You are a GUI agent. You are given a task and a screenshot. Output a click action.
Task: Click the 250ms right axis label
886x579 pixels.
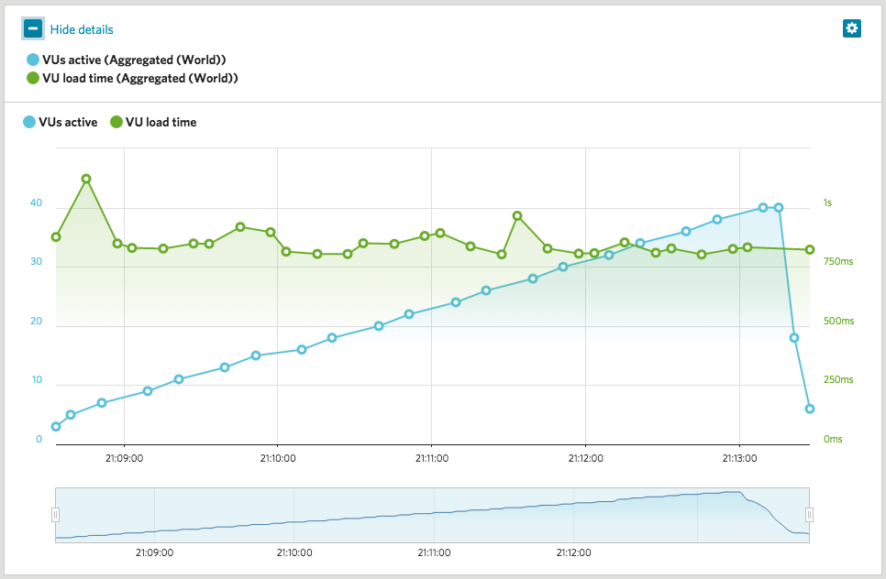pos(838,380)
